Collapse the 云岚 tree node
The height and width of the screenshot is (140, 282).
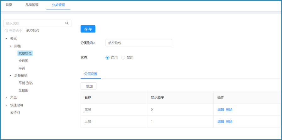pyautogui.click(x=6, y=39)
